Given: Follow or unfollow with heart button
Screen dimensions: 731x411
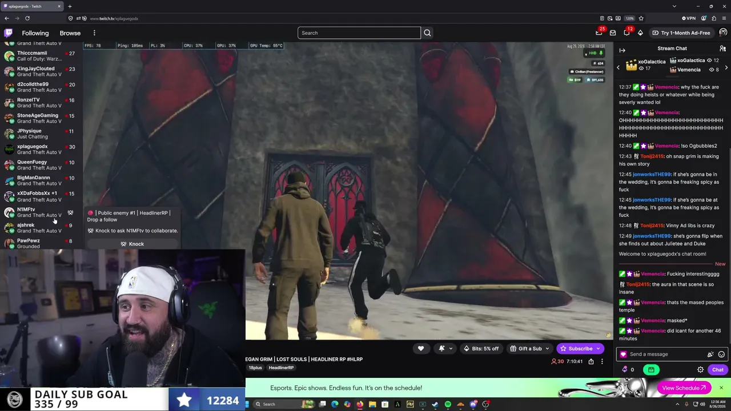Looking at the screenshot, I should 421,349.
